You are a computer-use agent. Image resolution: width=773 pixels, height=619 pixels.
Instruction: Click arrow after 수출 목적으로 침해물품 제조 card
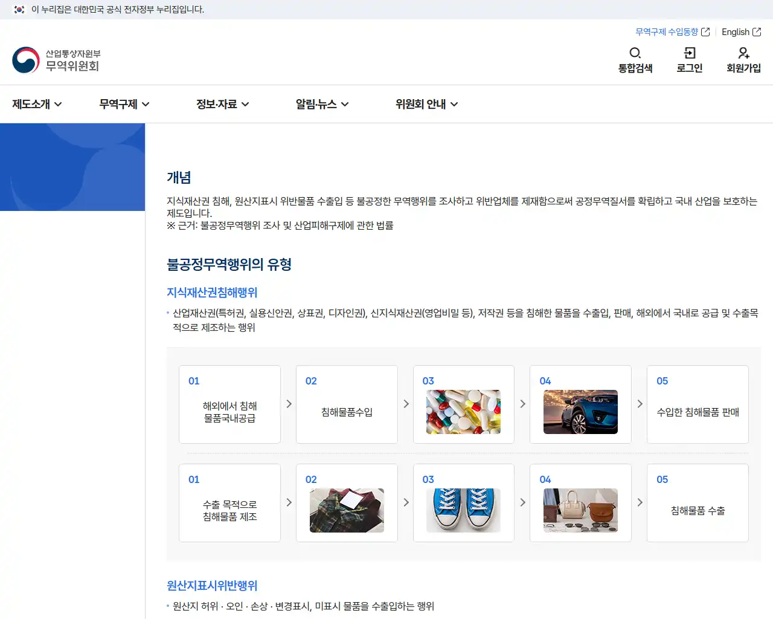click(289, 502)
